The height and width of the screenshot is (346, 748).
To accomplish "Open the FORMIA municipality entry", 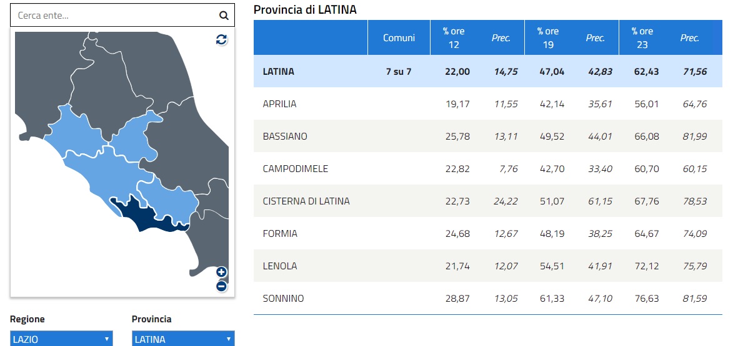I will [x=280, y=234].
